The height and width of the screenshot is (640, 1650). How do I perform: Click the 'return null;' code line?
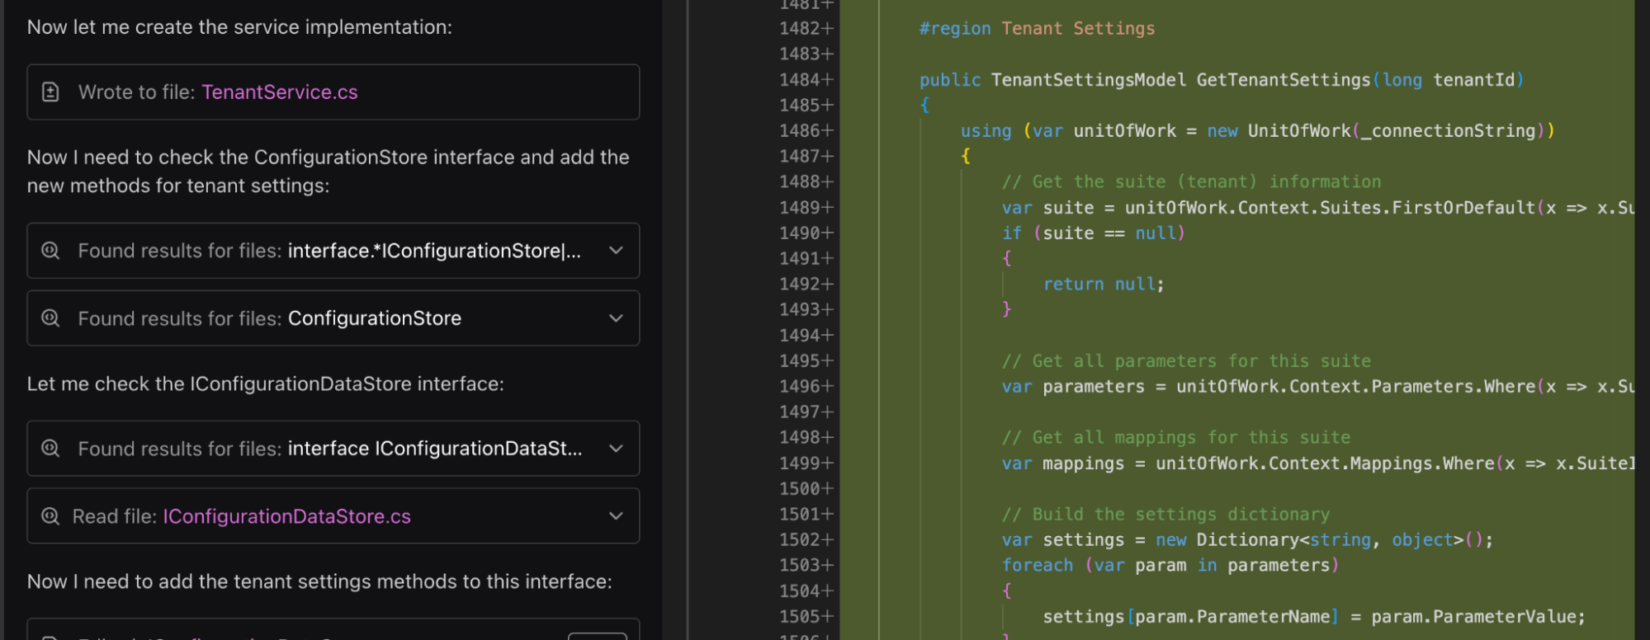(1104, 285)
